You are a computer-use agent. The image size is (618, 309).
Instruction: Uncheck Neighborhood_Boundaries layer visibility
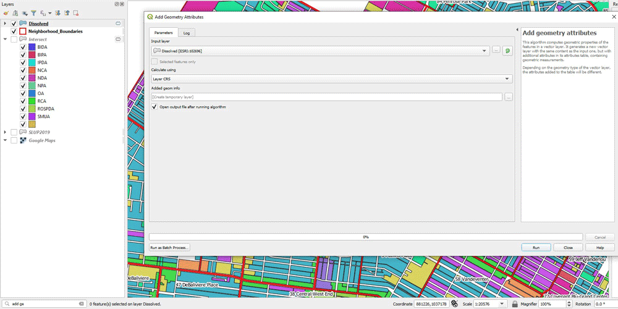point(14,31)
